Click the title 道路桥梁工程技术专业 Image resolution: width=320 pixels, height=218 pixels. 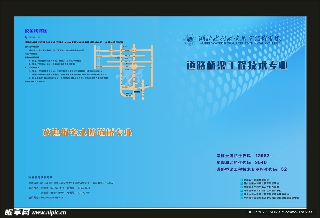237,66
